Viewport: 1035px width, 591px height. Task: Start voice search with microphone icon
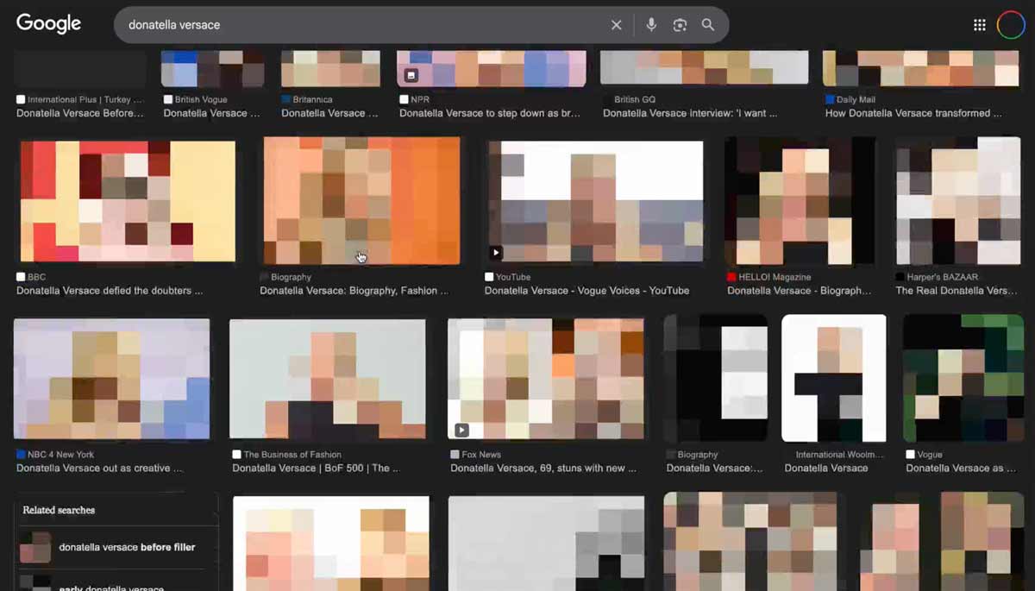coord(651,25)
